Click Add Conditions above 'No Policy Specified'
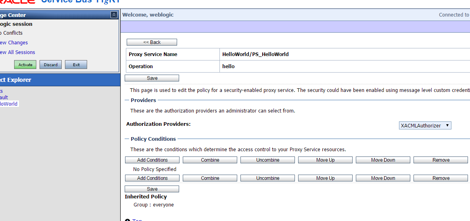This screenshot has height=221, width=470. click(x=152, y=160)
